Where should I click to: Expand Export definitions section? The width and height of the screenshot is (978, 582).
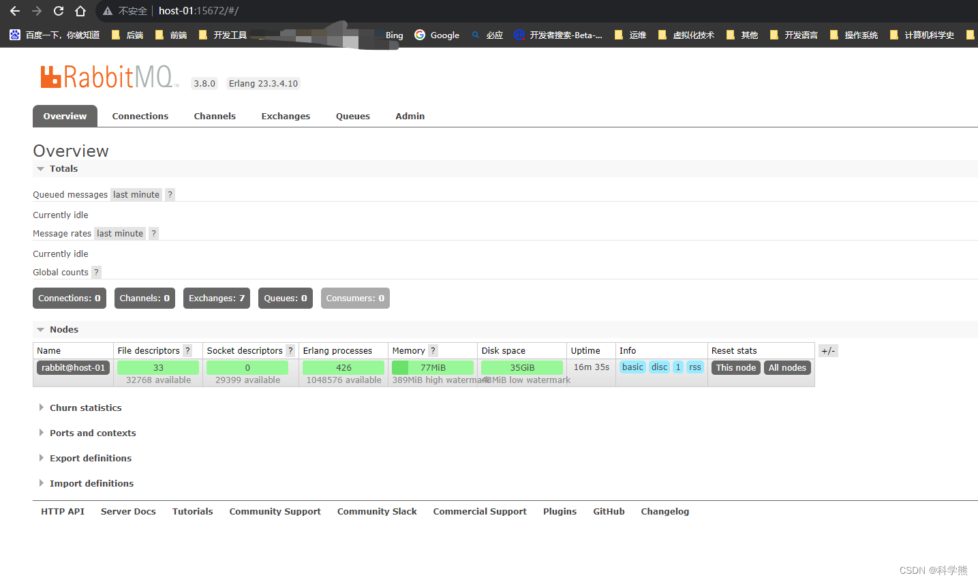coord(85,459)
